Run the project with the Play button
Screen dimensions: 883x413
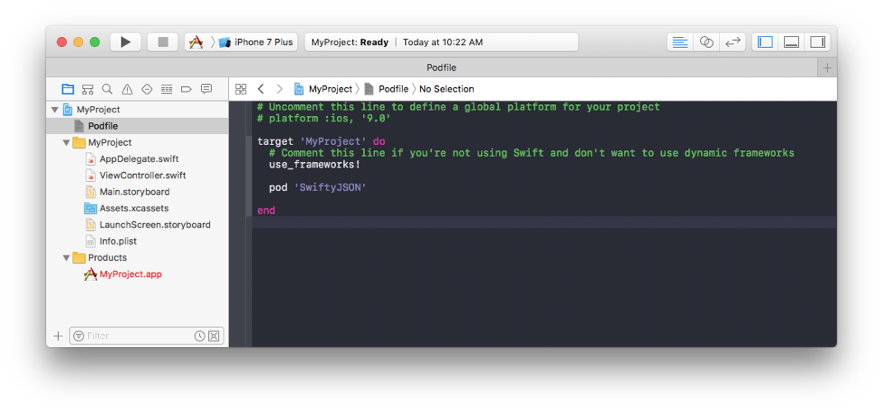coord(126,43)
